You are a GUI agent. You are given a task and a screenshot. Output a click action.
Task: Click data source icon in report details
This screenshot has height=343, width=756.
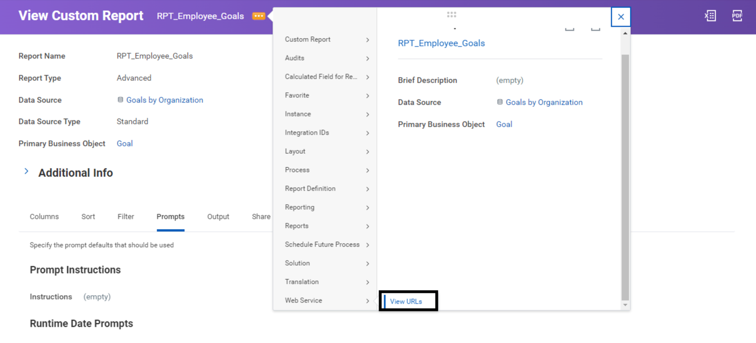click(120, 100)
